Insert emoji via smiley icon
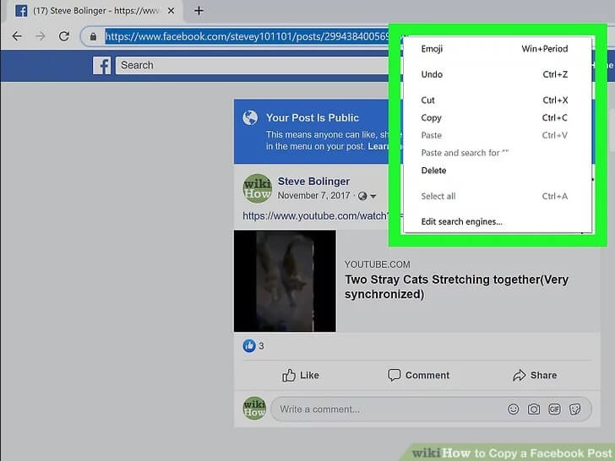This screenshot has width=615, height=461. (x=513, y=409)
